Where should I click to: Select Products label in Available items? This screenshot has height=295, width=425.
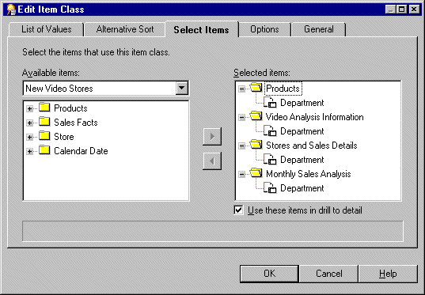pyautogui.click(x=70, y=108)
